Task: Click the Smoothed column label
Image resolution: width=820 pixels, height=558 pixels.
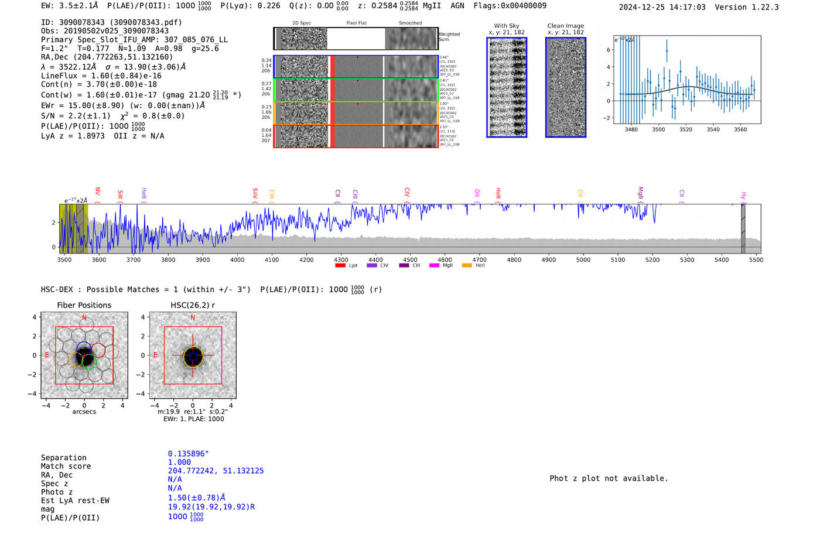Action: pyautogui.click(x=411, y=23)
